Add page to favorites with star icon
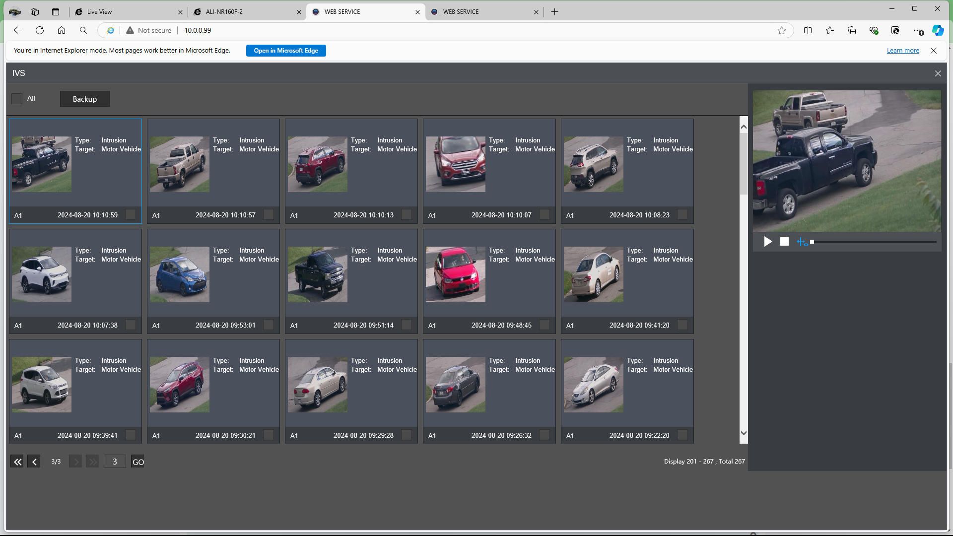This screenshot has width=953, height=536. [782, 30]
